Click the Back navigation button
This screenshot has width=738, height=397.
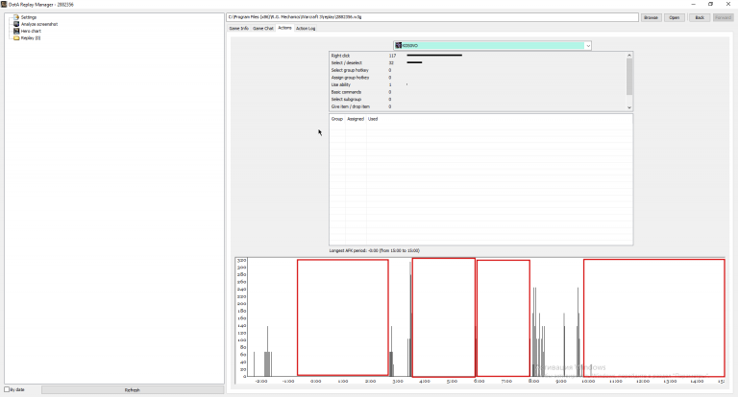[700, 17]
